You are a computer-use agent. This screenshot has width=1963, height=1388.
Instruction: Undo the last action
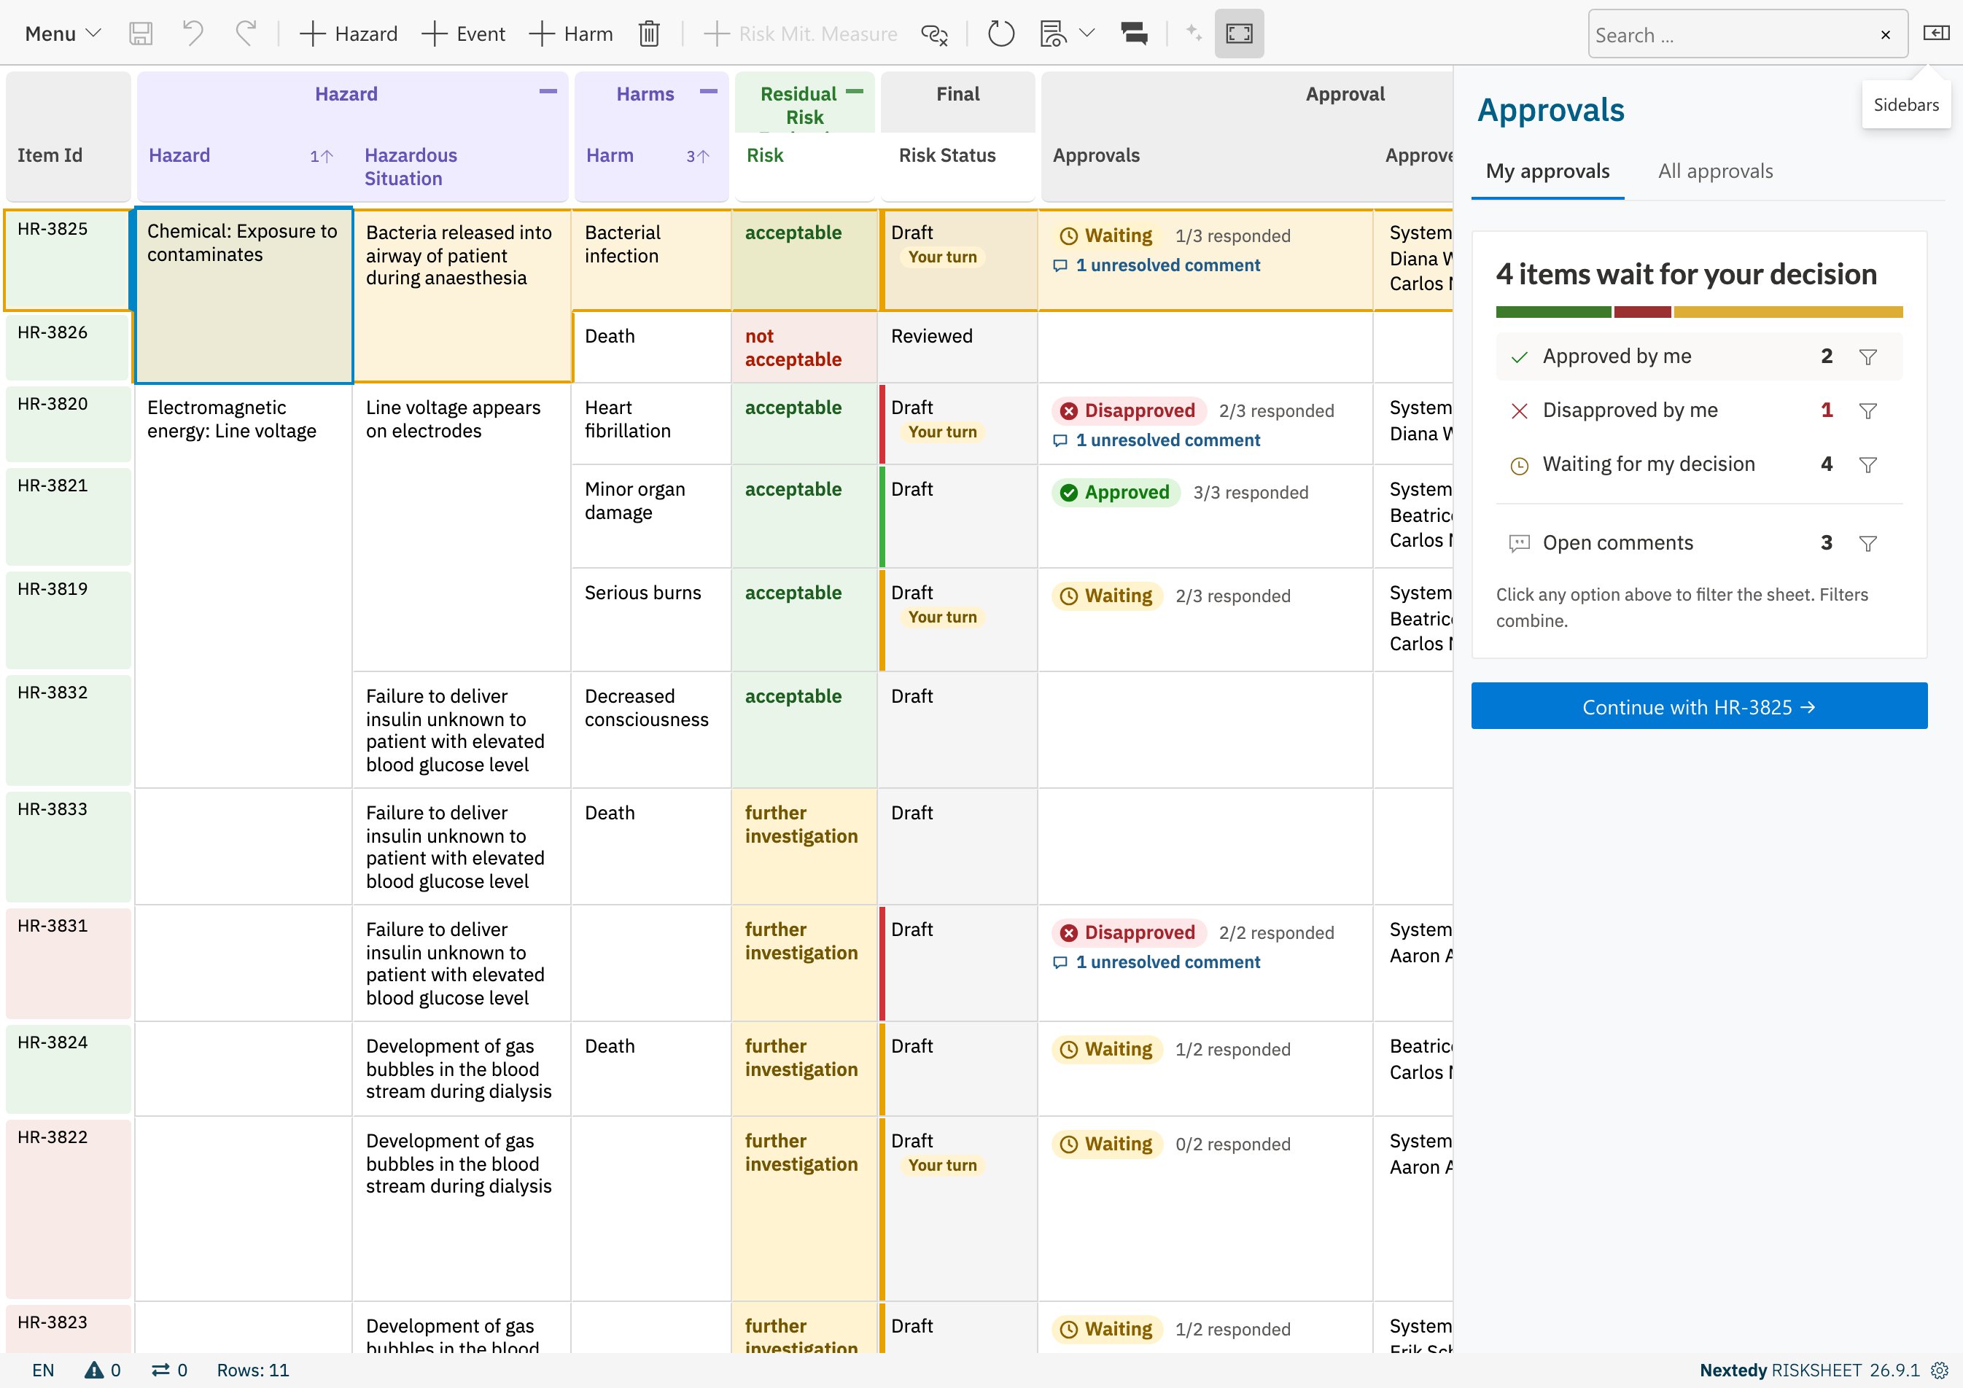(x=193, y=34)
